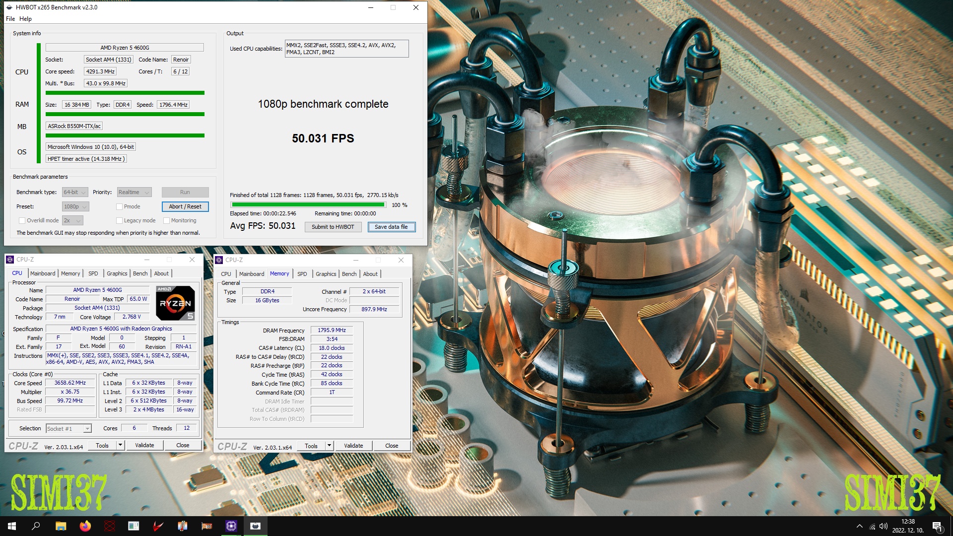Open the Wi-Fi network tray icon
The width and height of the screenshot is (953, 536).
(872, 527)
